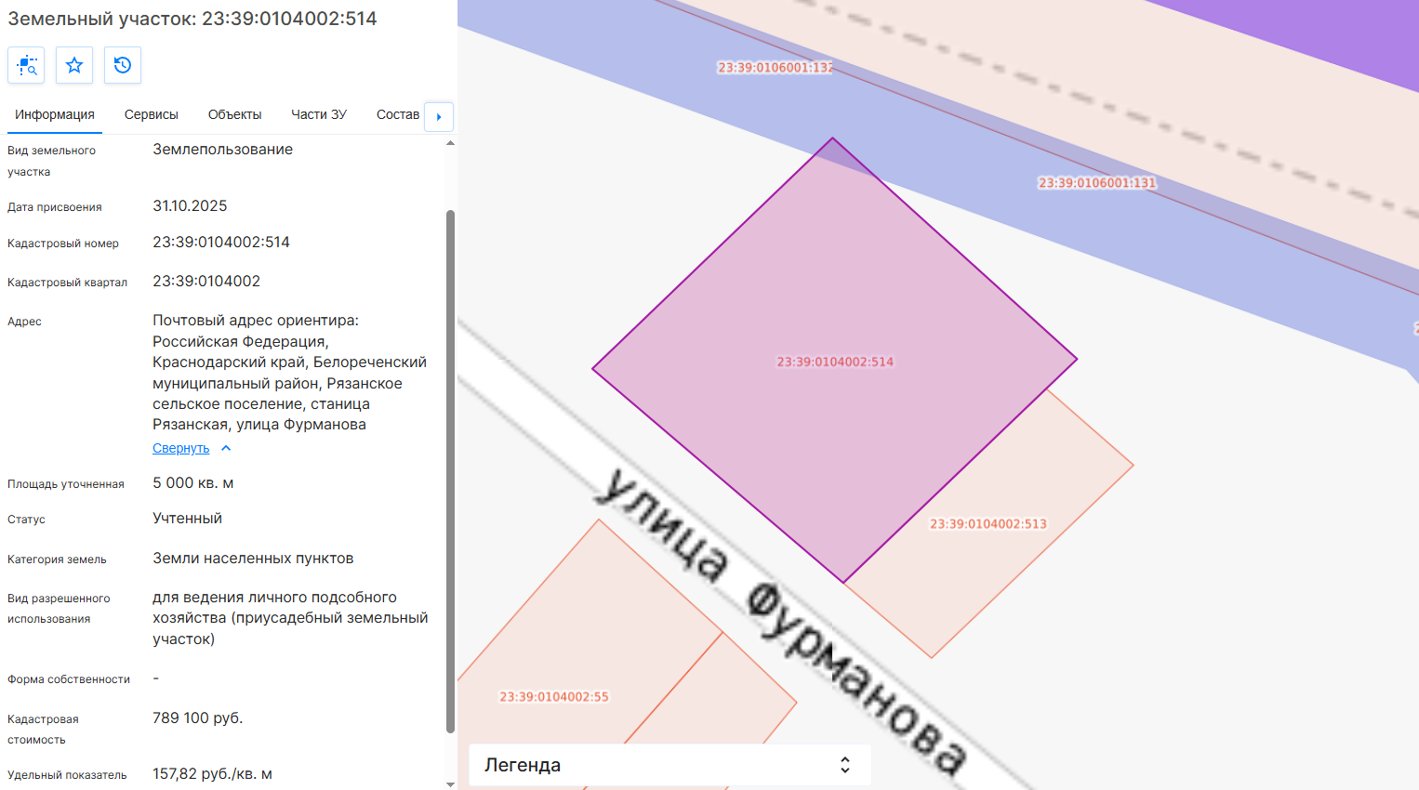
Task: Click the postal address text block
Action: (x=290, y=373)
